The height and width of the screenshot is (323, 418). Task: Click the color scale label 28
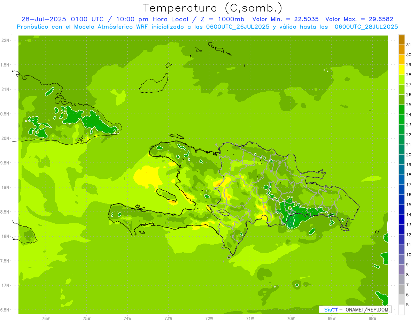[x=409, y=75]
